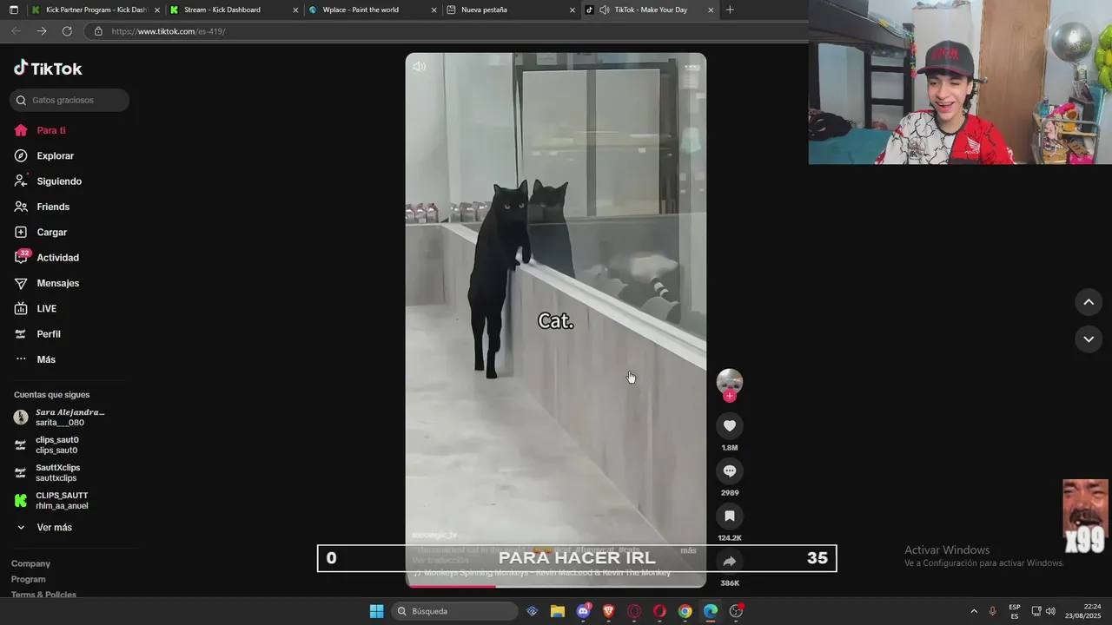The width and height of the screenshot is (1112, 625).
Task: Open the microphone tray indicator
Action: coord(993,611)
